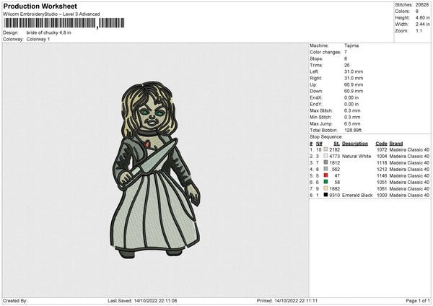Click the dark gray swatch for code 1118
Screen dimensions: 433x306
(x=325, y=162)
